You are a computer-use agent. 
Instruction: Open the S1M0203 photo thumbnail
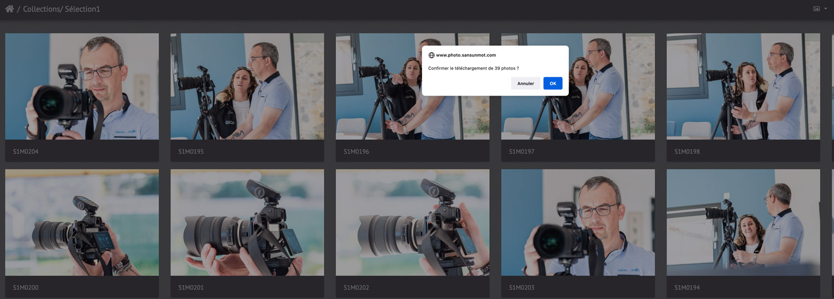coord(578,222)
